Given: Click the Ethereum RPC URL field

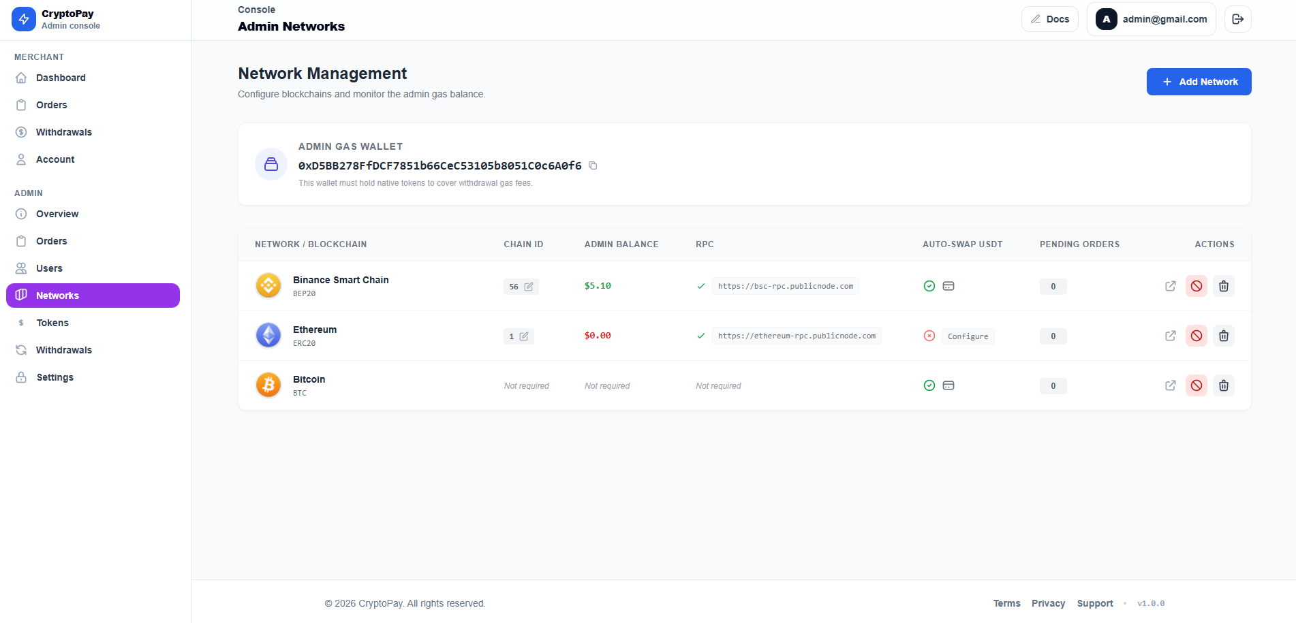Looking at the screenshot, I should pos(796,336).
